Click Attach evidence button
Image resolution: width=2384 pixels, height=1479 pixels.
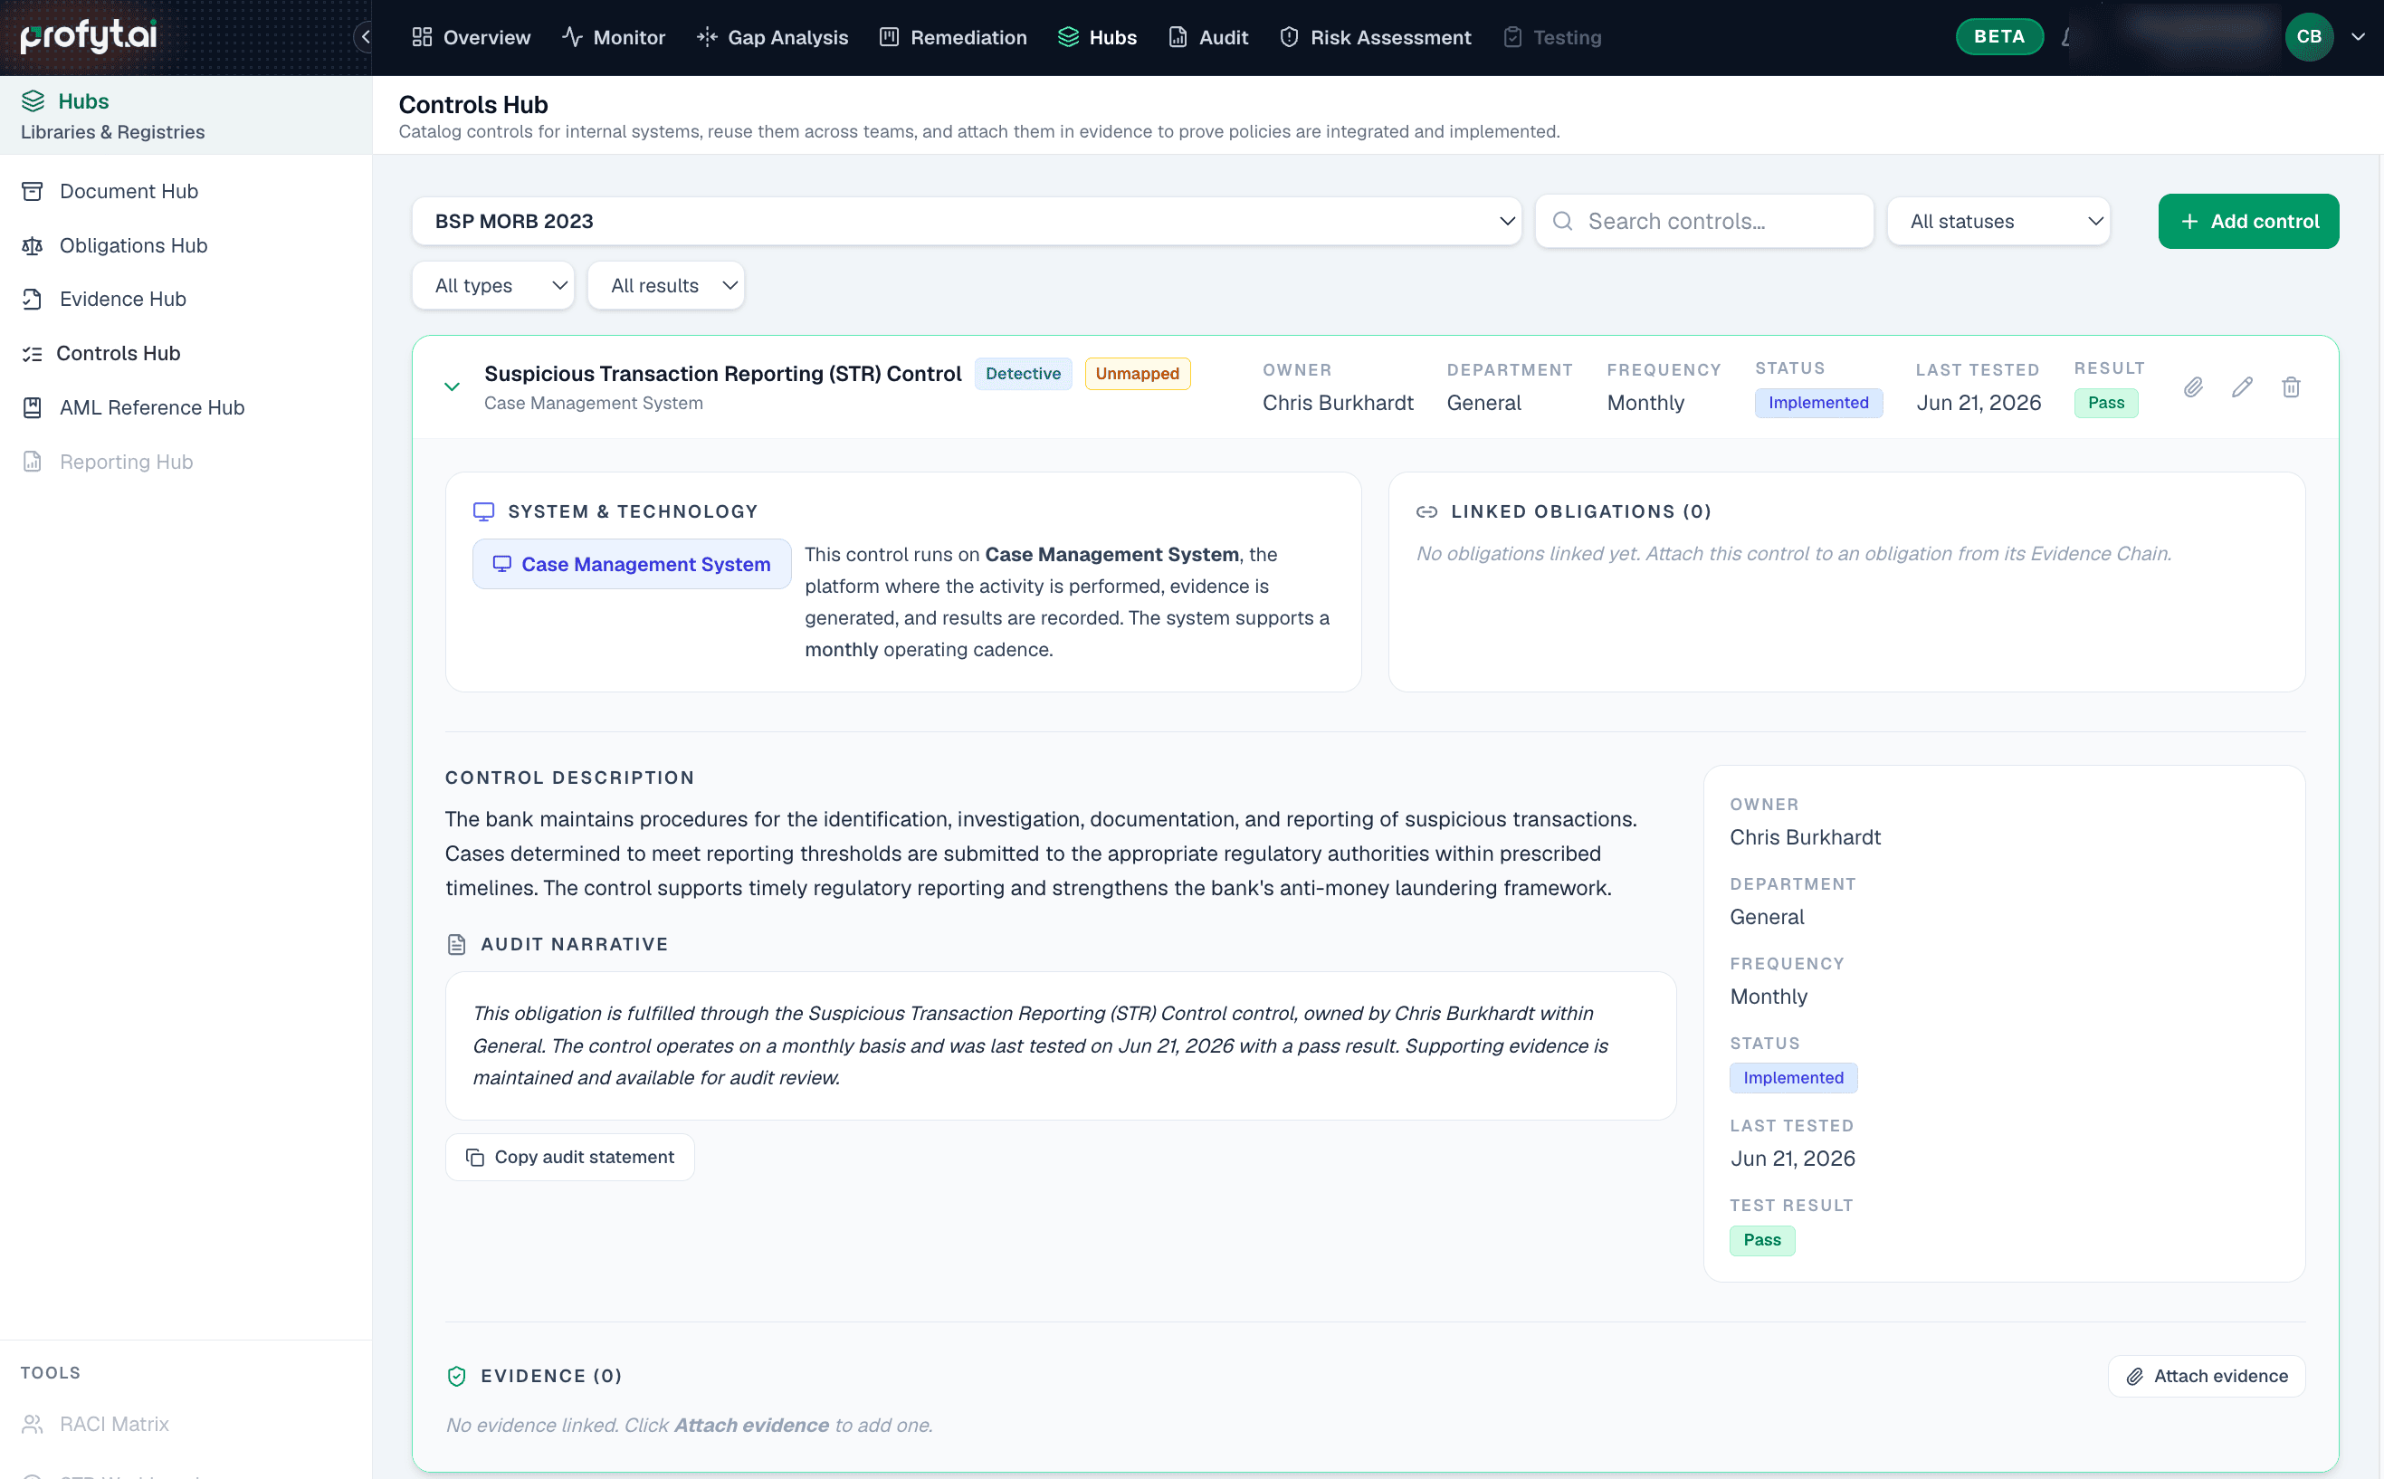[2206, 1377]
